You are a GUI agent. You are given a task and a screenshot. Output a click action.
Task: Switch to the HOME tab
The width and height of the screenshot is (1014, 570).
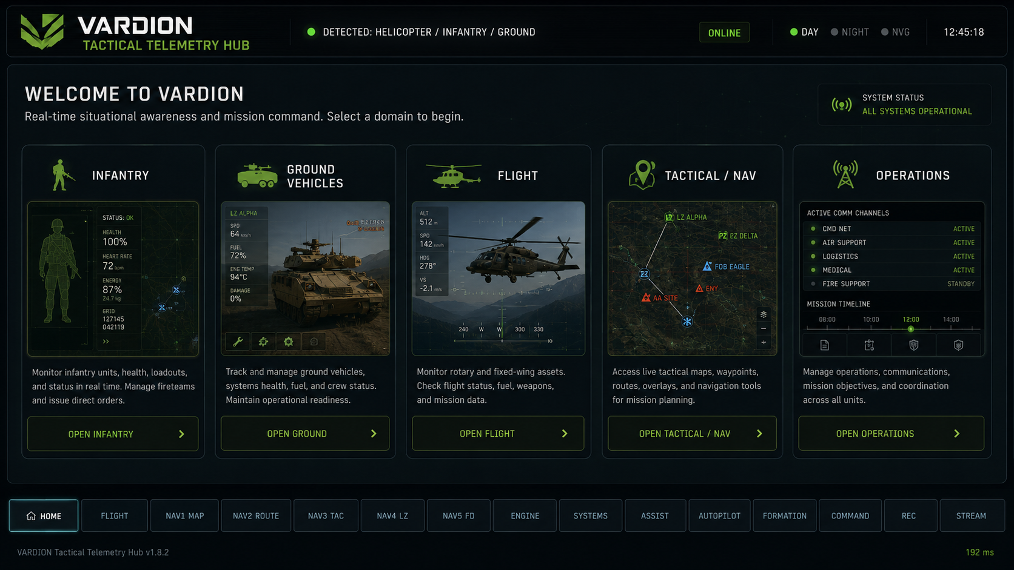pyautogui.click(x=44, y=515)
